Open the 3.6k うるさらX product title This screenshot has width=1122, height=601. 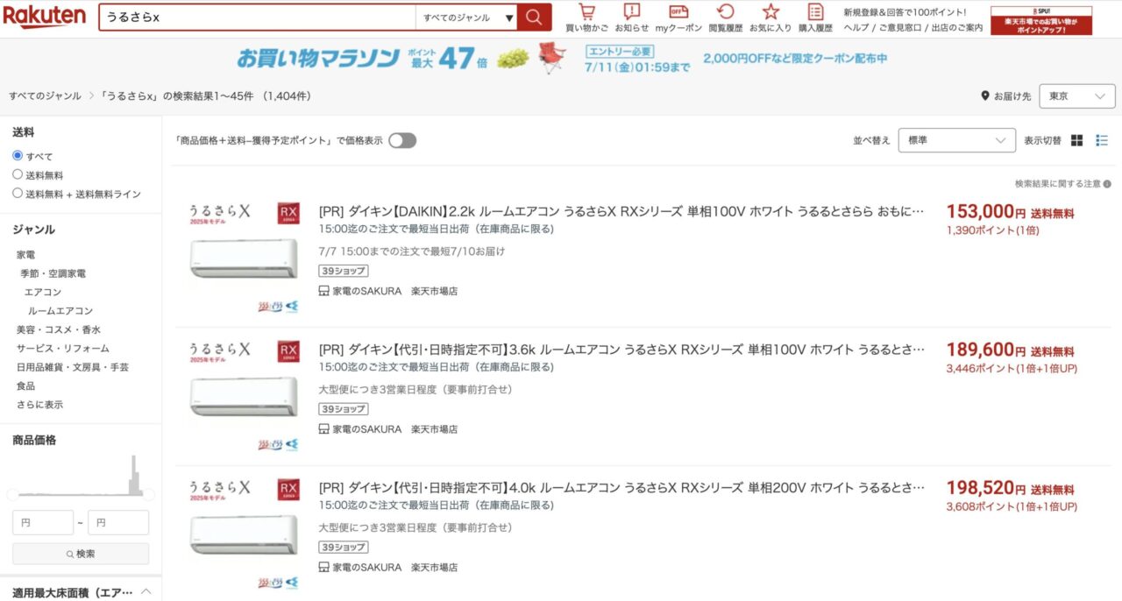(x=621, y=350)
